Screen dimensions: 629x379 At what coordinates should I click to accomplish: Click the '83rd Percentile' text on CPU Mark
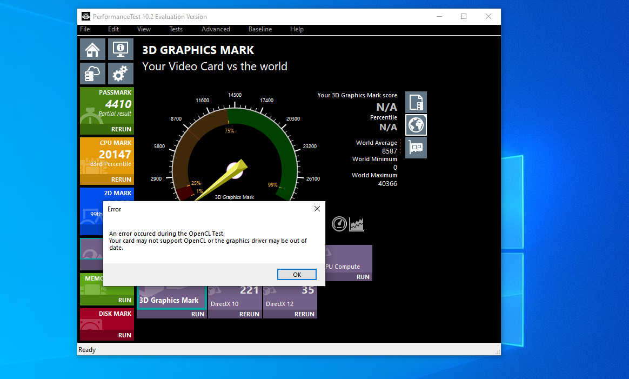(x=111, y=164)
